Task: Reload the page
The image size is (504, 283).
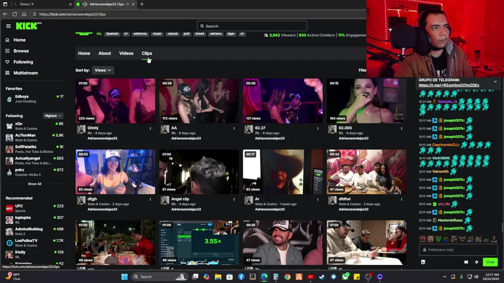Action: 15,14
